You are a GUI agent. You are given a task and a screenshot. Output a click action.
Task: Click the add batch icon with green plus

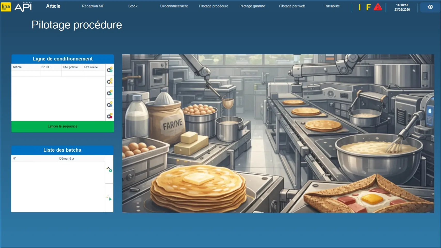109,169
